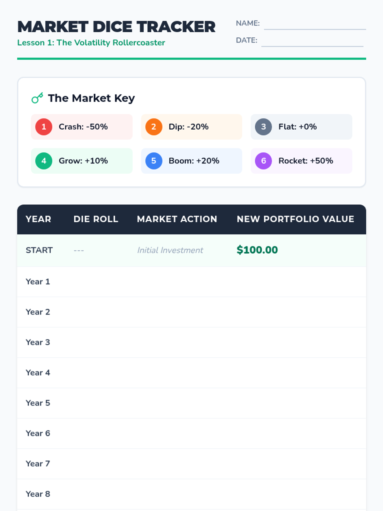Click the gray number 3 Flat circle
Viewport: 383px width, 511px height.
point(263,127)
